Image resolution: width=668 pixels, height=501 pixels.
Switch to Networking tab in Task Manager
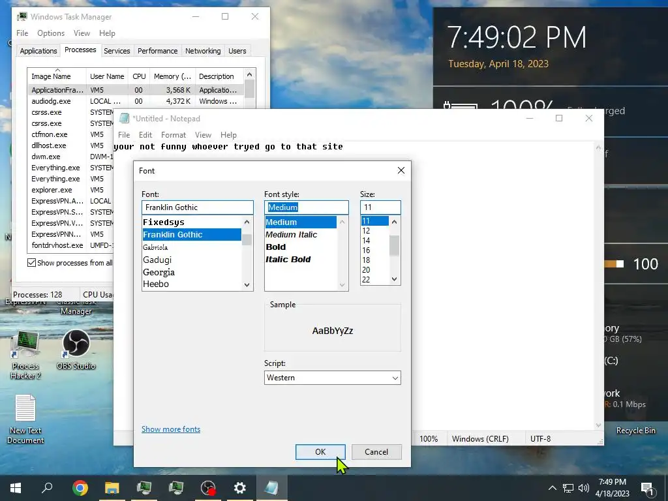[203, 51]
